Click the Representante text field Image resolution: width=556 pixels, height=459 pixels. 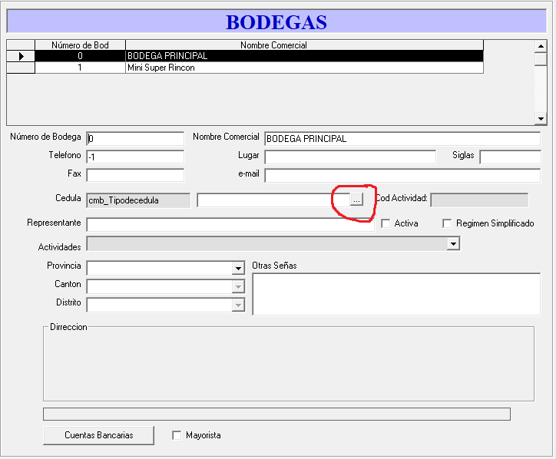click(230, 224)
